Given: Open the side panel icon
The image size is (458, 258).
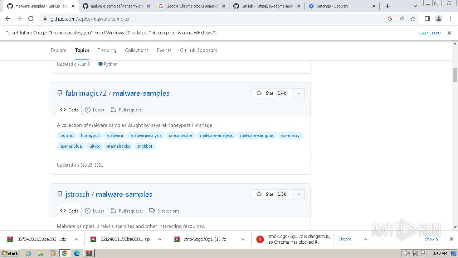Looking at the screenshot, I should [427, 19].
